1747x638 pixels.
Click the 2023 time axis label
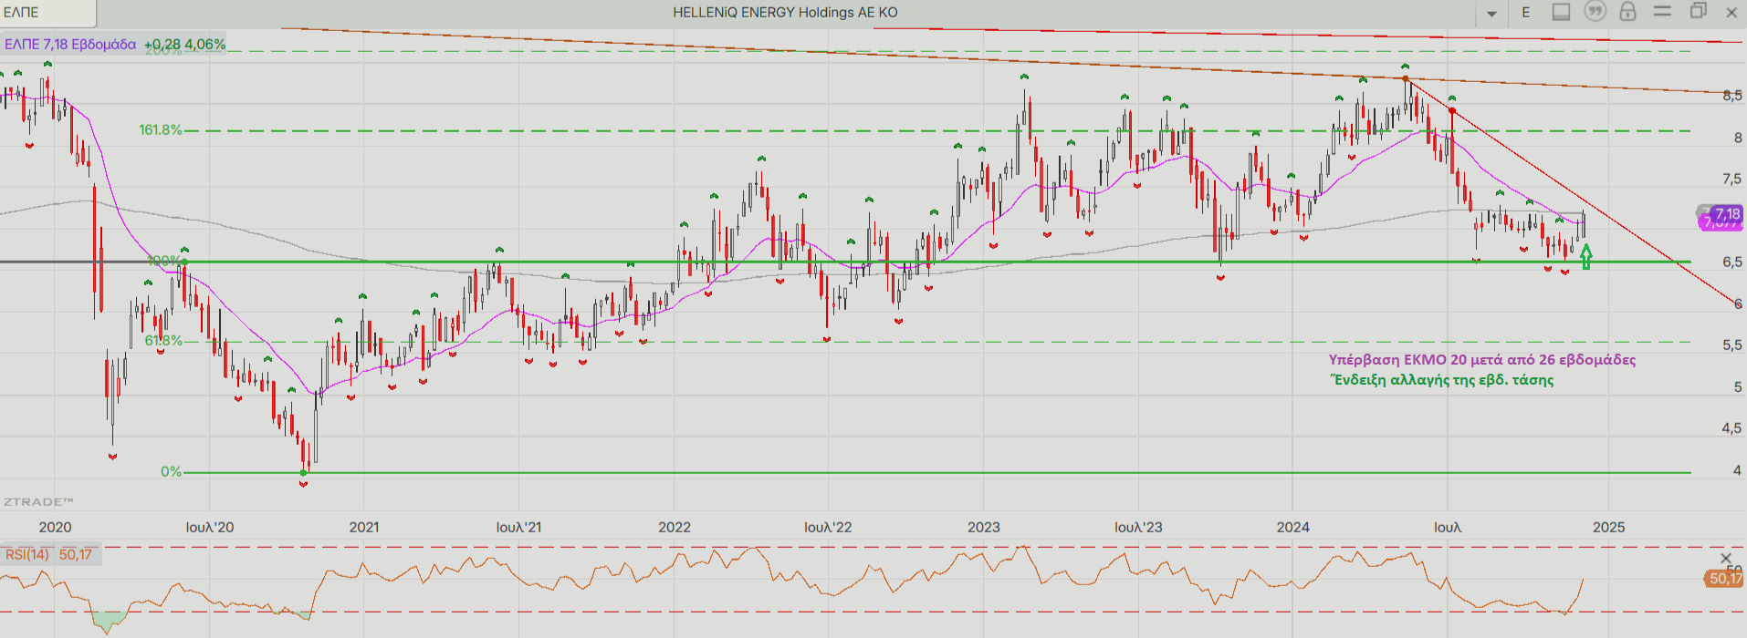(x=984, y=527)
